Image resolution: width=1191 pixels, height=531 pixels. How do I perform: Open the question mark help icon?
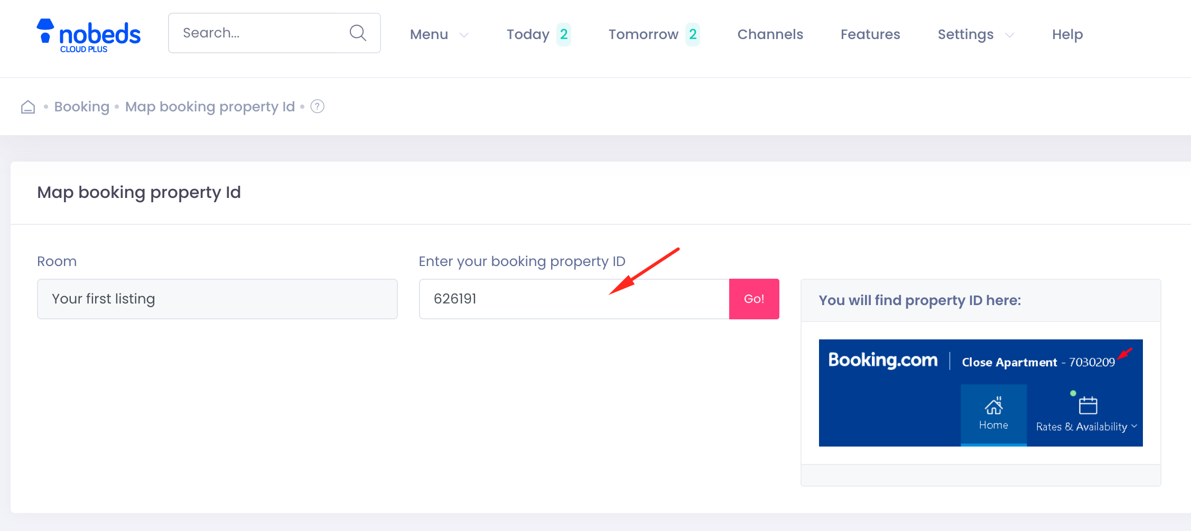click(317, 107)
